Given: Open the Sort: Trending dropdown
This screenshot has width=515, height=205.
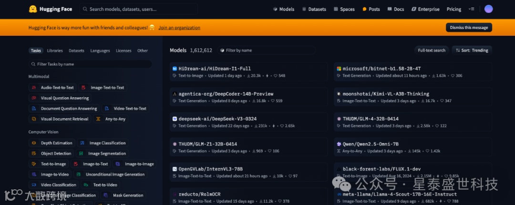Looking at the screenshot, I should tap(472, 50).
